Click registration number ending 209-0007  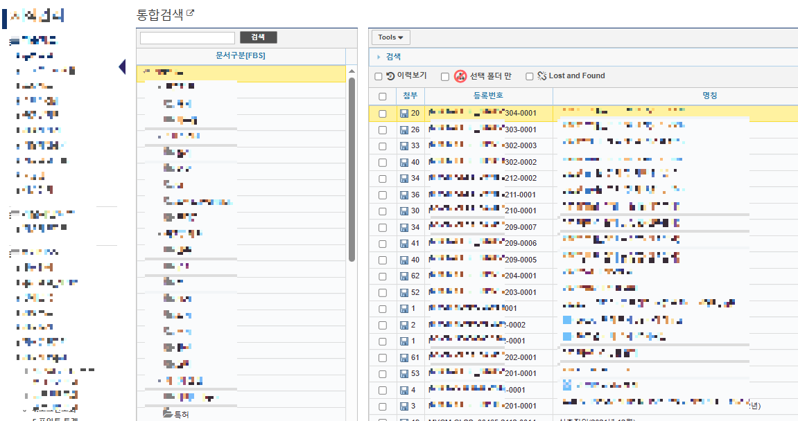click(483, 226)
